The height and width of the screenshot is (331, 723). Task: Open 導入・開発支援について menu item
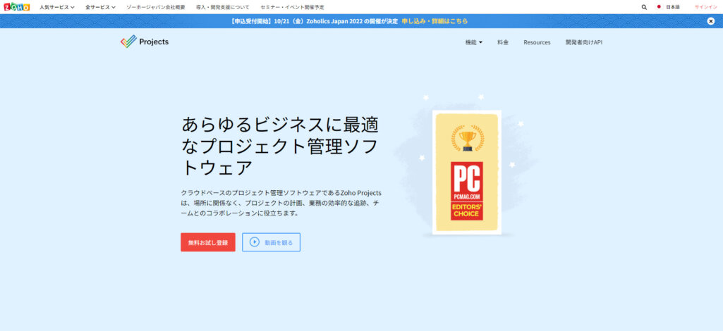(223, 7)
